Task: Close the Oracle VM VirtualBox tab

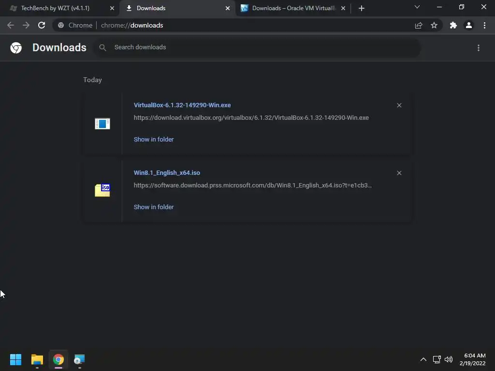Action: click(x=343, y=8)
